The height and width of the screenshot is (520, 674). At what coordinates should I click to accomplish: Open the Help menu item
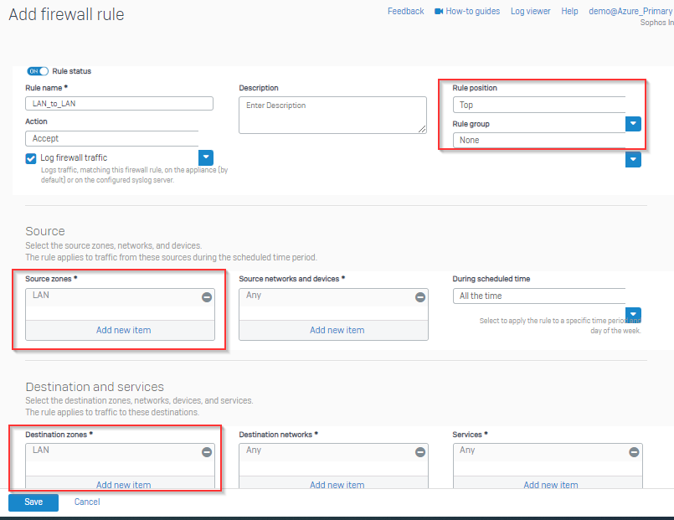(x=569, y=11)
